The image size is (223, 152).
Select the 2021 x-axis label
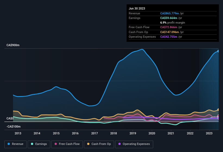[x=171, y=133]
